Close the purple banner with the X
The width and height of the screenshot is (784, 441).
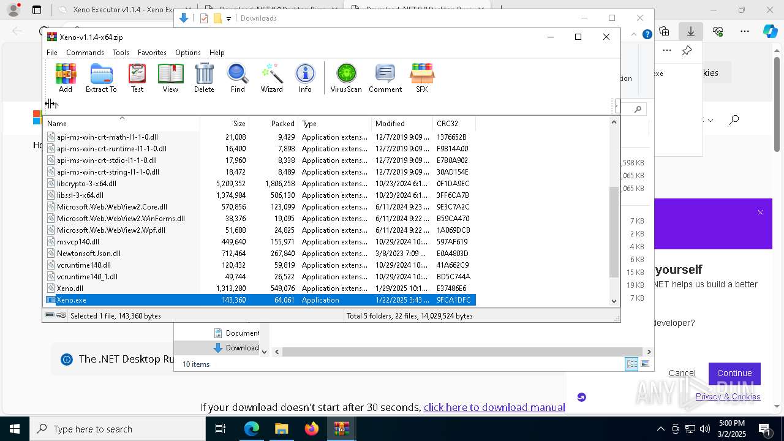tap(760, 213)
